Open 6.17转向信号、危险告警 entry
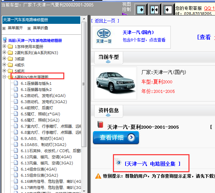 51,188
